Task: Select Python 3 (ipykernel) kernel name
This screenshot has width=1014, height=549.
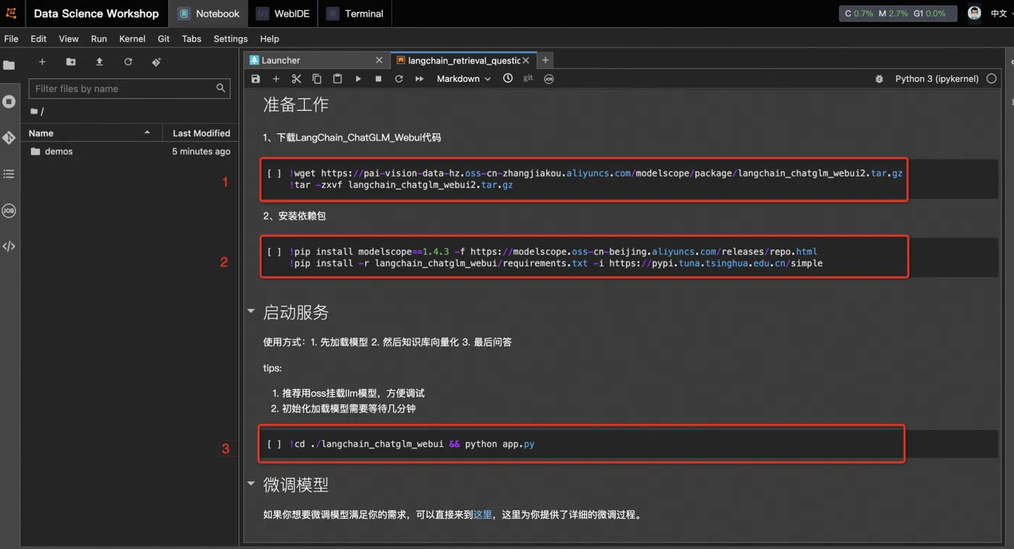Action: pos(937,79)
